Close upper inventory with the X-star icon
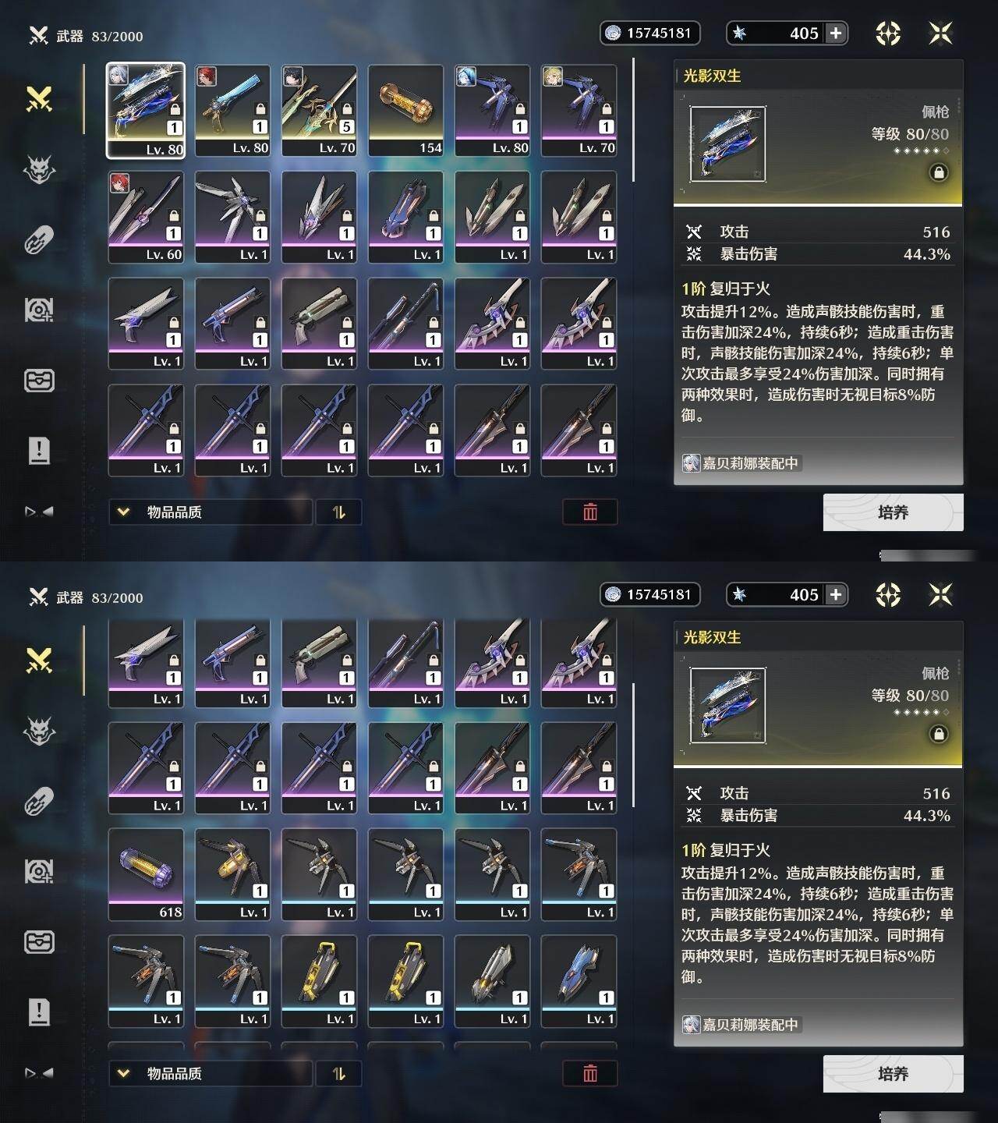This screenshot has height=1123, width=998. 940,33
